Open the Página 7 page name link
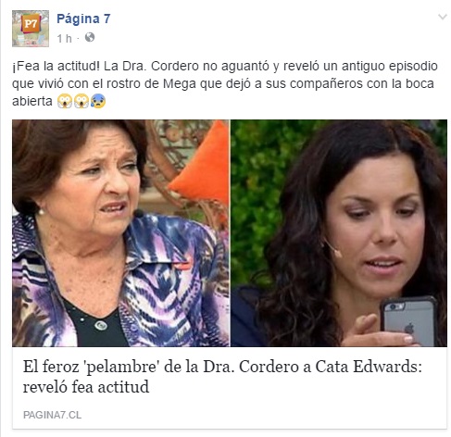 [x=83, y=19]
